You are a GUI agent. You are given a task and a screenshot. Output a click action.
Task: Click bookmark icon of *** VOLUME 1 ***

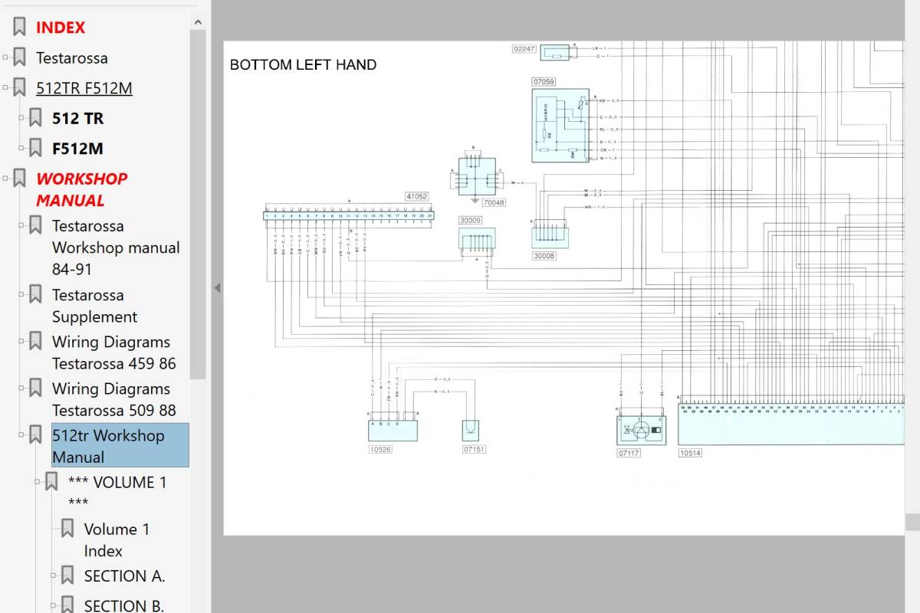51,482
